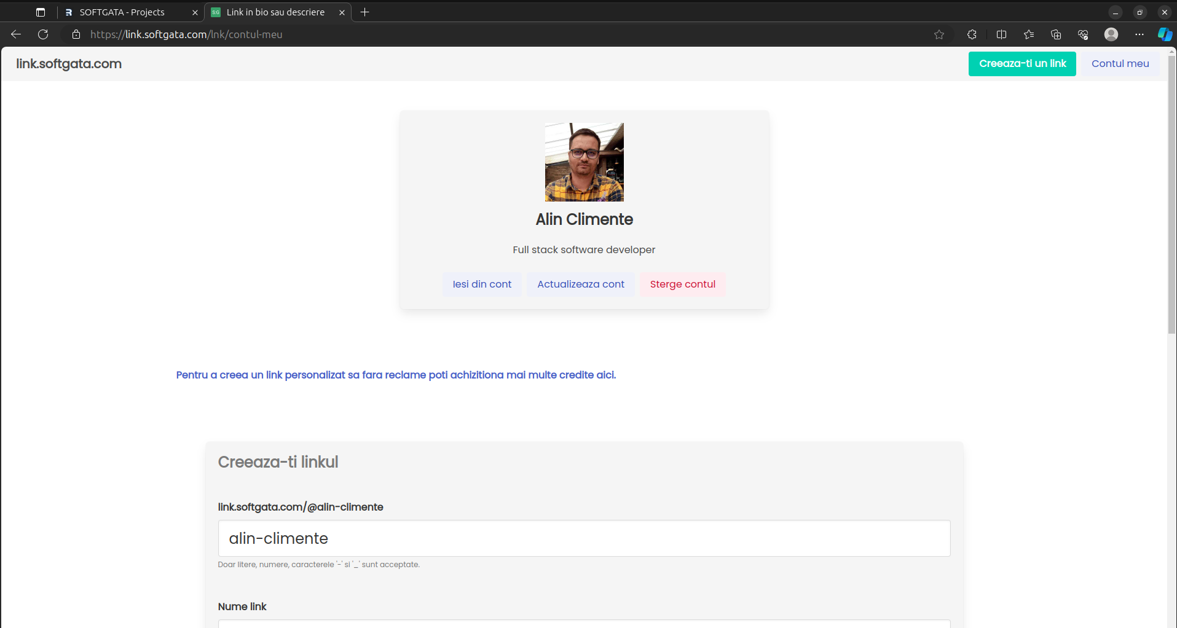Screen dimensions: 1177x628
Task: Open a new browser tab
Action: 364,12
